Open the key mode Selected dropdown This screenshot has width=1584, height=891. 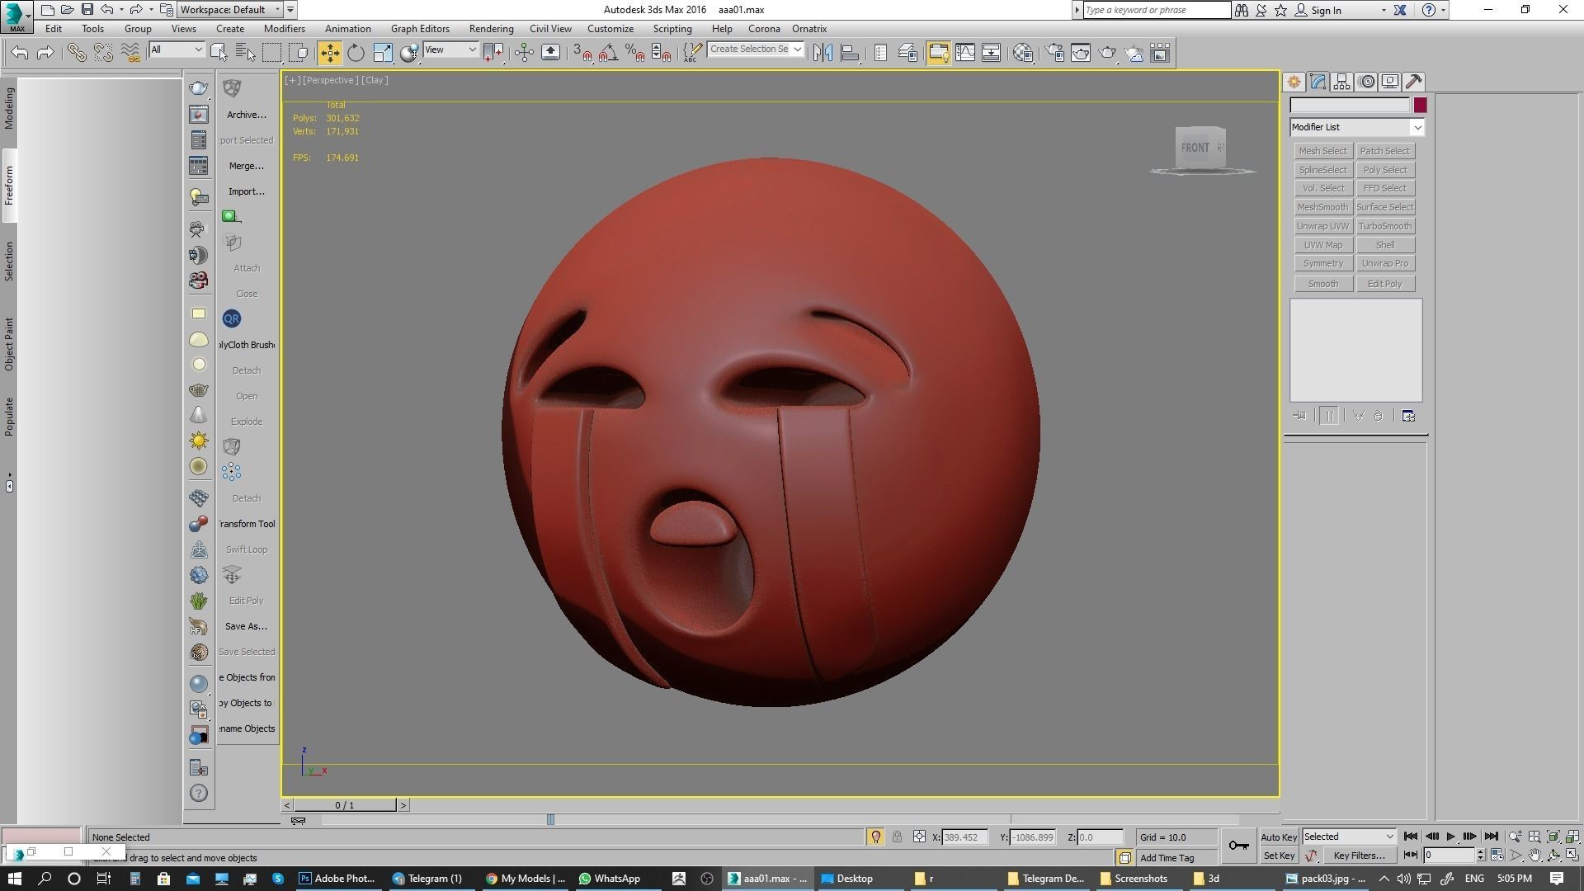point(1348,837)
